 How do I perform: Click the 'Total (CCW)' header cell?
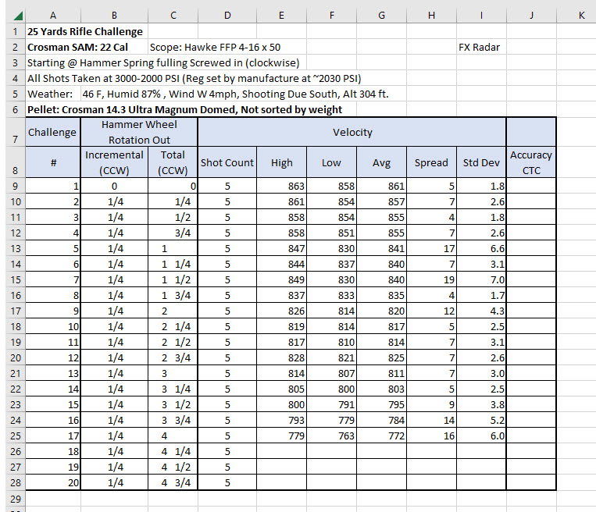[173, 162]
